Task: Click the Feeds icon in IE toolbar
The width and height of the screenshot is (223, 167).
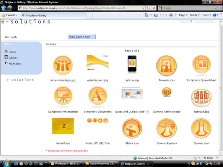Action: pos(156,15)
